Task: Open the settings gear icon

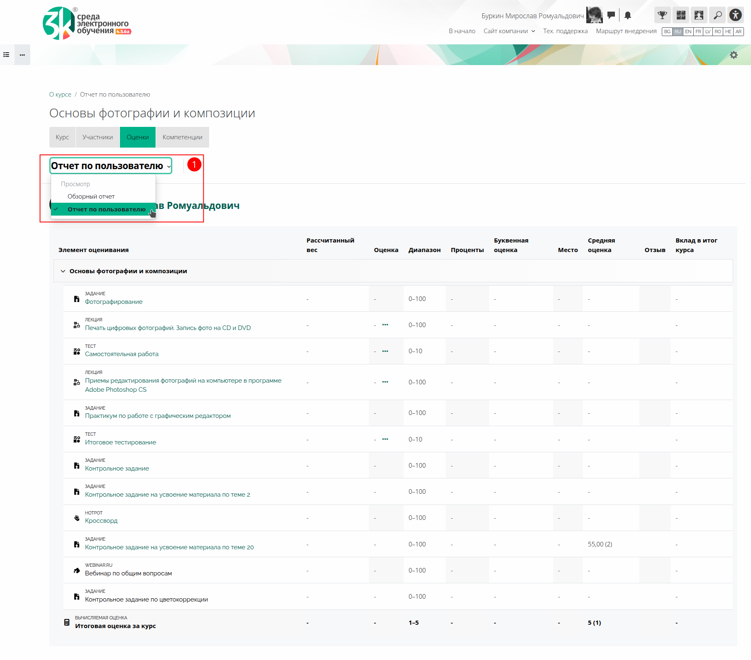Action: [734, 55]
